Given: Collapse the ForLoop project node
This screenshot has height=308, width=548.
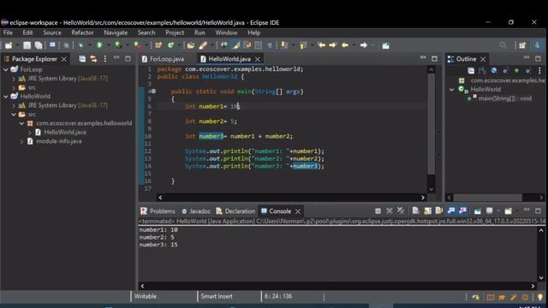Looking at the screenshot, I should click(x=6, y=69).
